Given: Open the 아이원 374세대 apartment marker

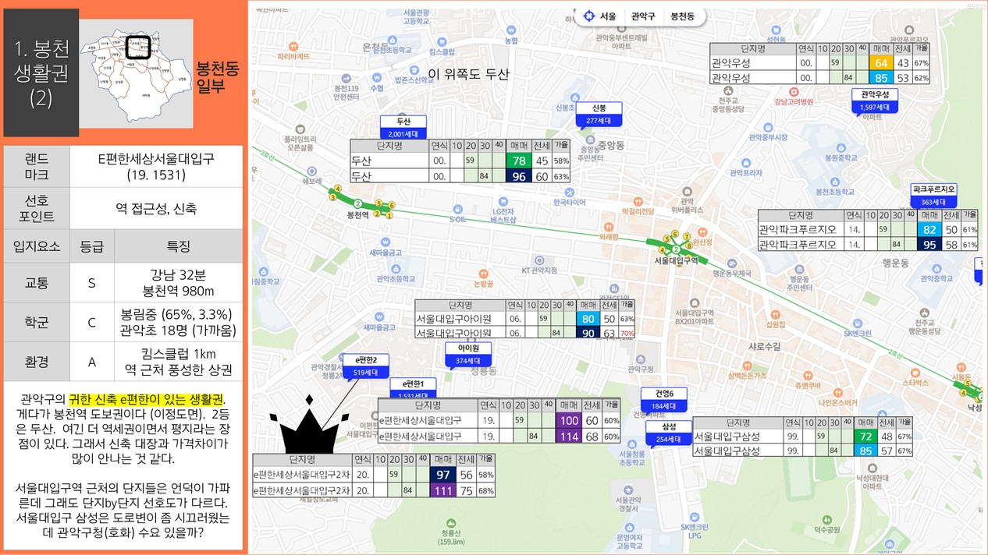Looking at the screenshot, I should (x=468, y=354).
